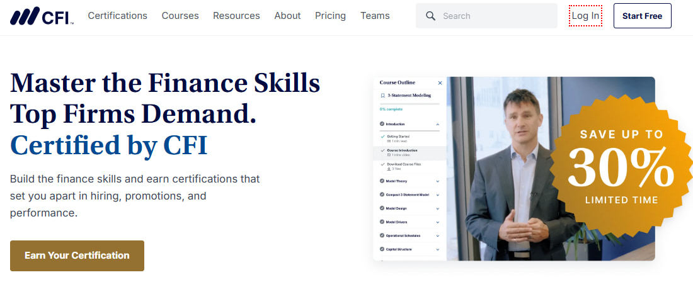Expand the Model Design section chevron
This screenshot has height=304, width=693.
(438, 208)
